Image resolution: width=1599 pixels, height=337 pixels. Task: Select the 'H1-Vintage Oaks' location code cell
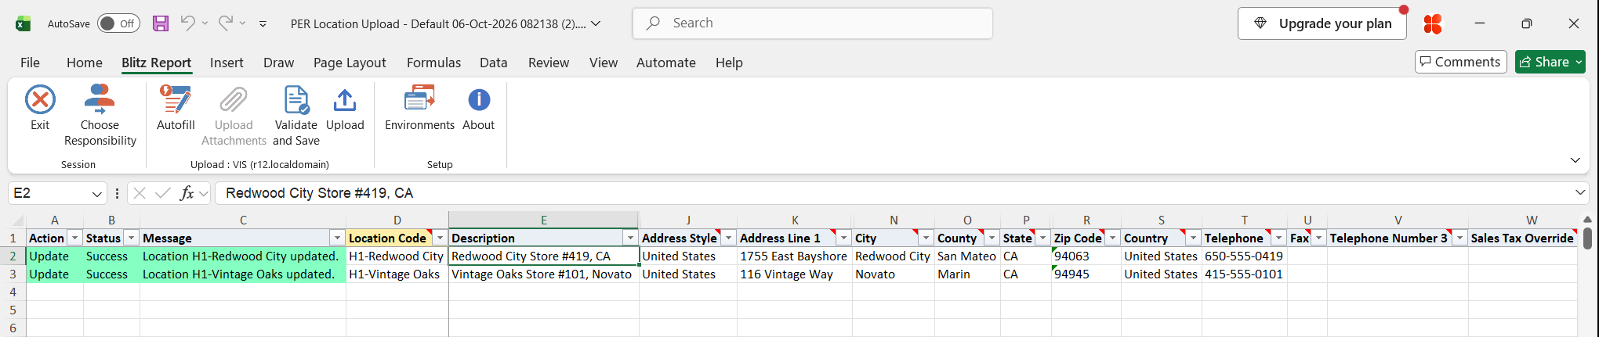[397, 274]
